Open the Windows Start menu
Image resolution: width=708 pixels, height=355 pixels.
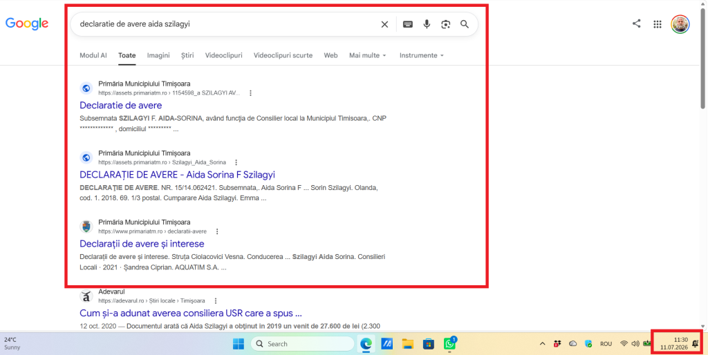[239, 344]
